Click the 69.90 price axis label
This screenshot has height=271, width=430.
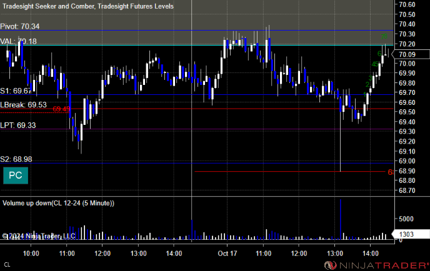tap(407, 73)
